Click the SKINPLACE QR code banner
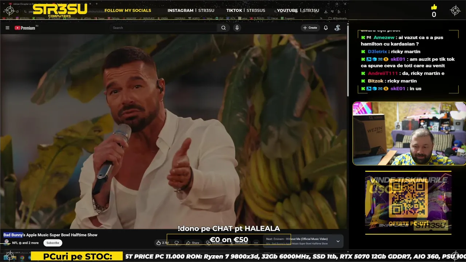 [408, 202]
